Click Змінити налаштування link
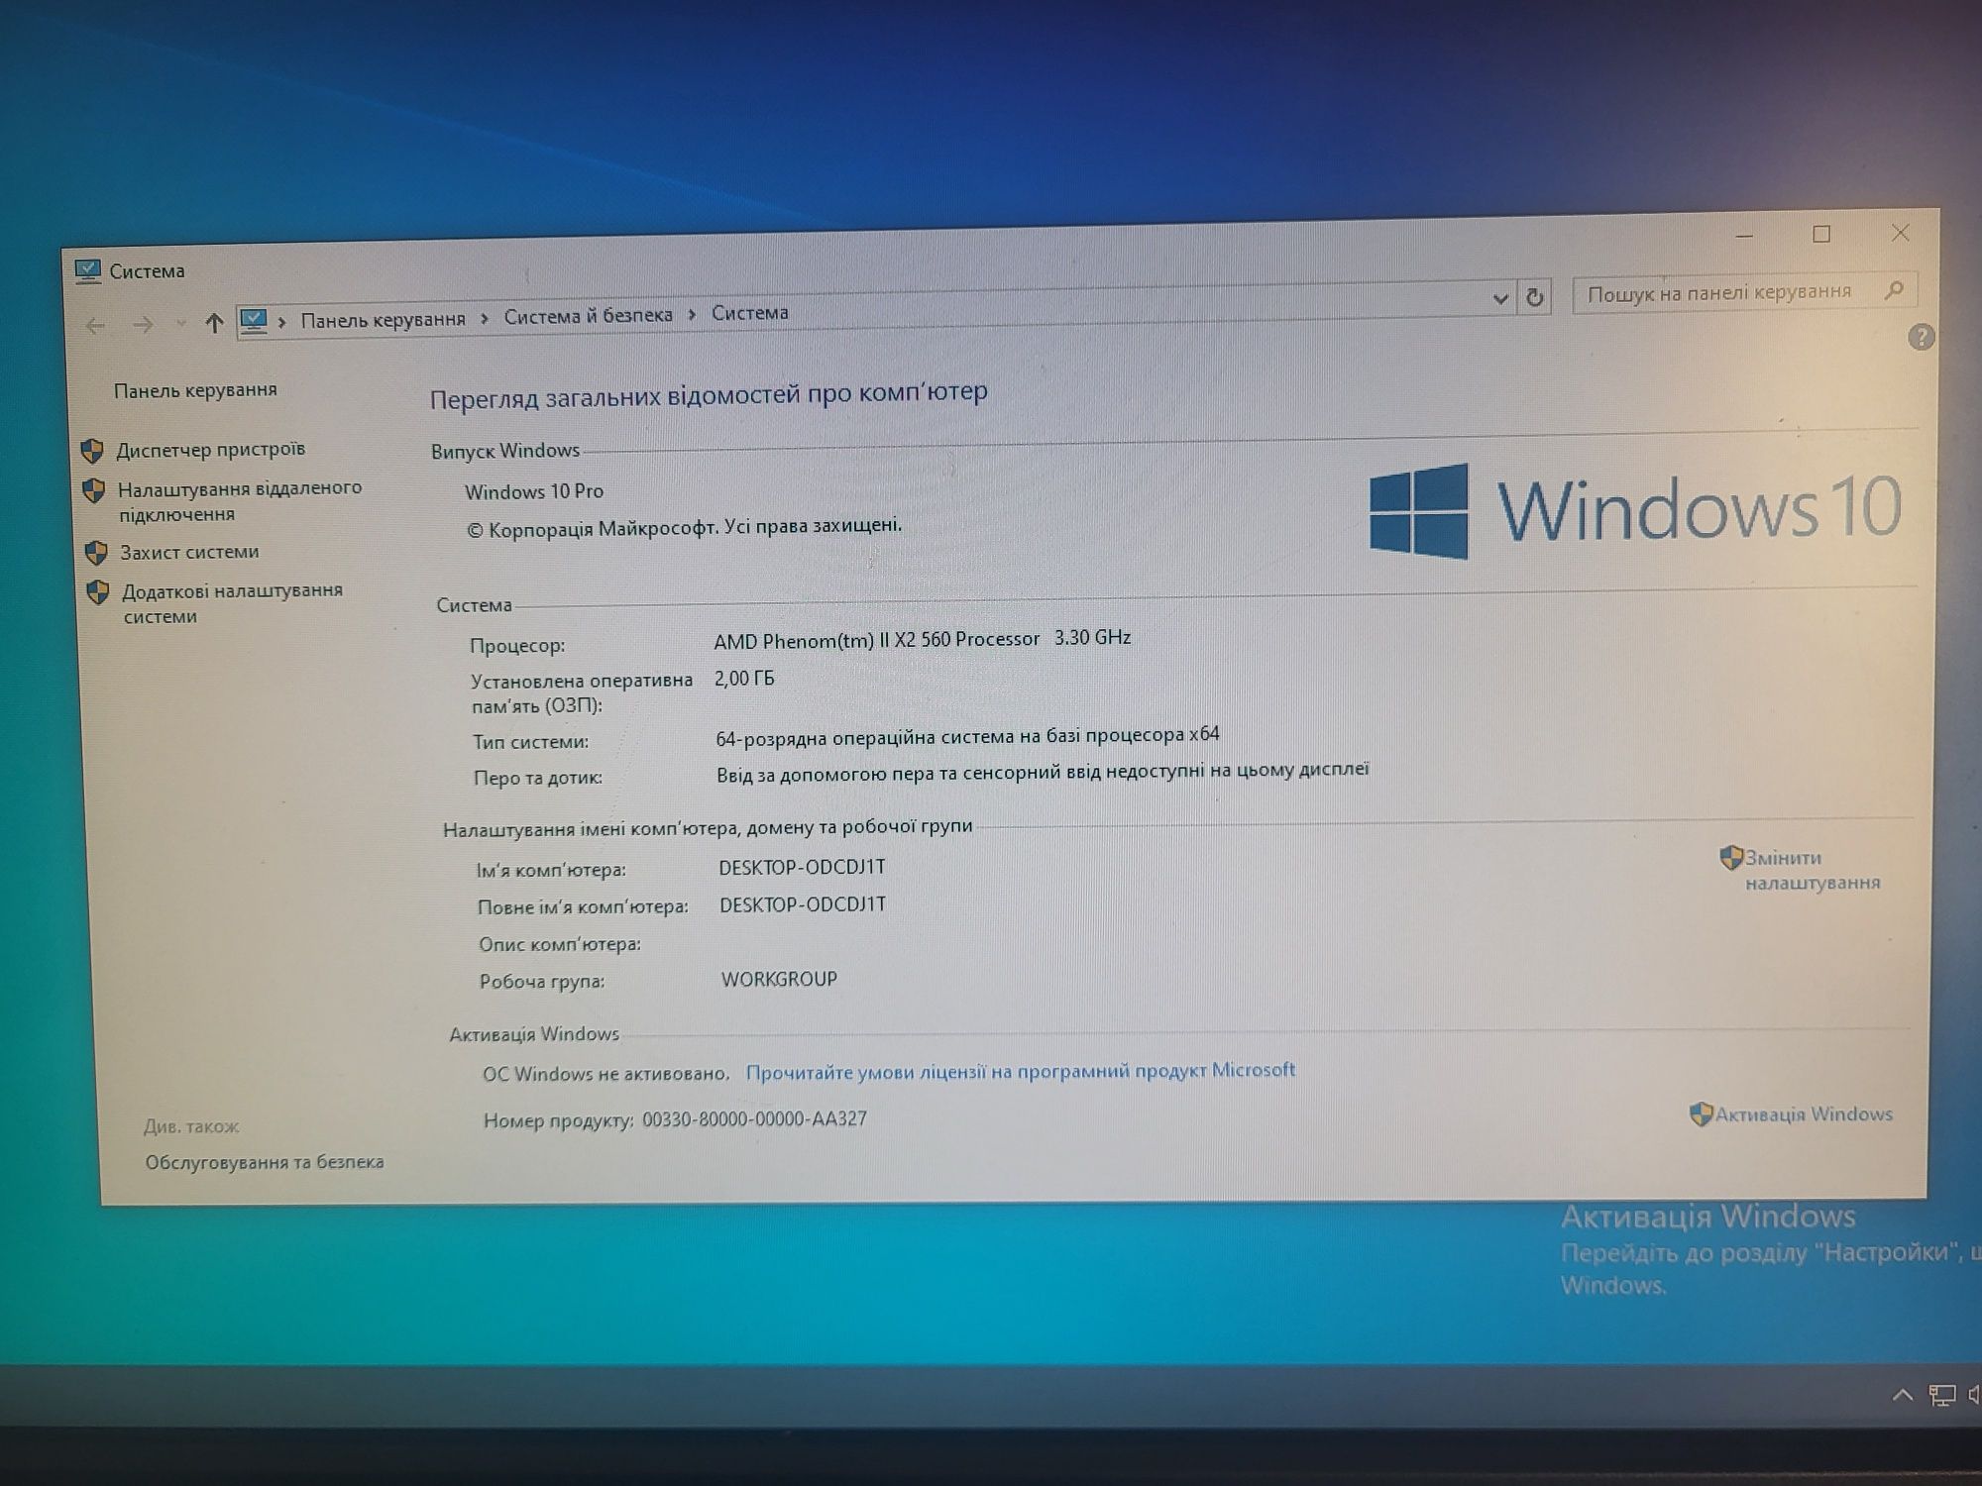Viewport: 1982px width, 1486px height. pos(1812,870)
